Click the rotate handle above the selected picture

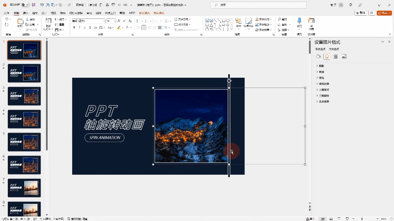229,81
